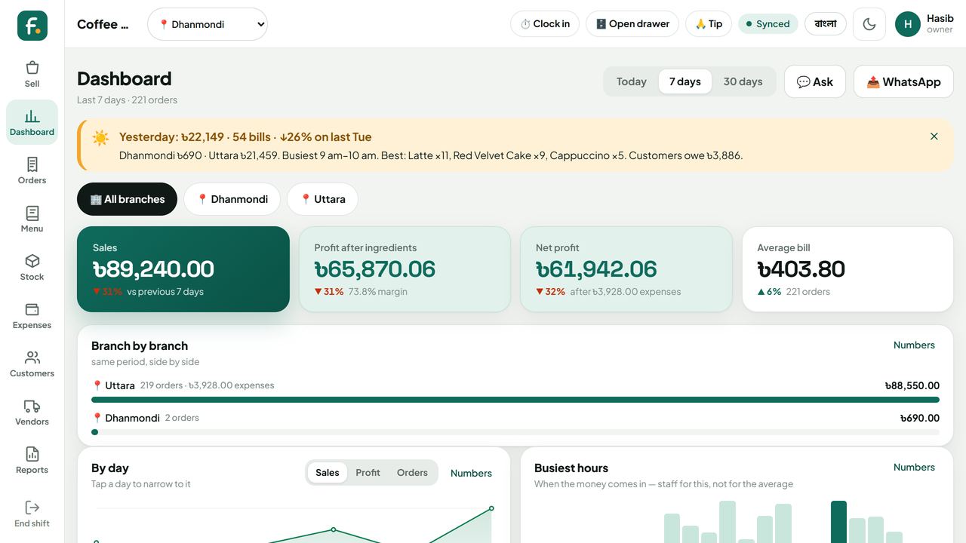Open the Reports page
The width and height of the screenshot is (966, 543).
pos(32,460)
